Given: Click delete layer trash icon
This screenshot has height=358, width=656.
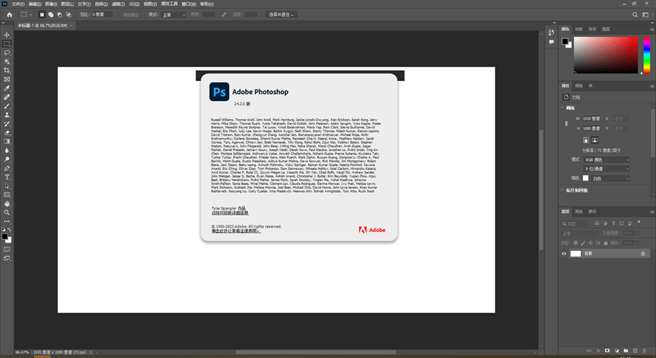Looking at the screenshot, I should click(x=645, y=350).
